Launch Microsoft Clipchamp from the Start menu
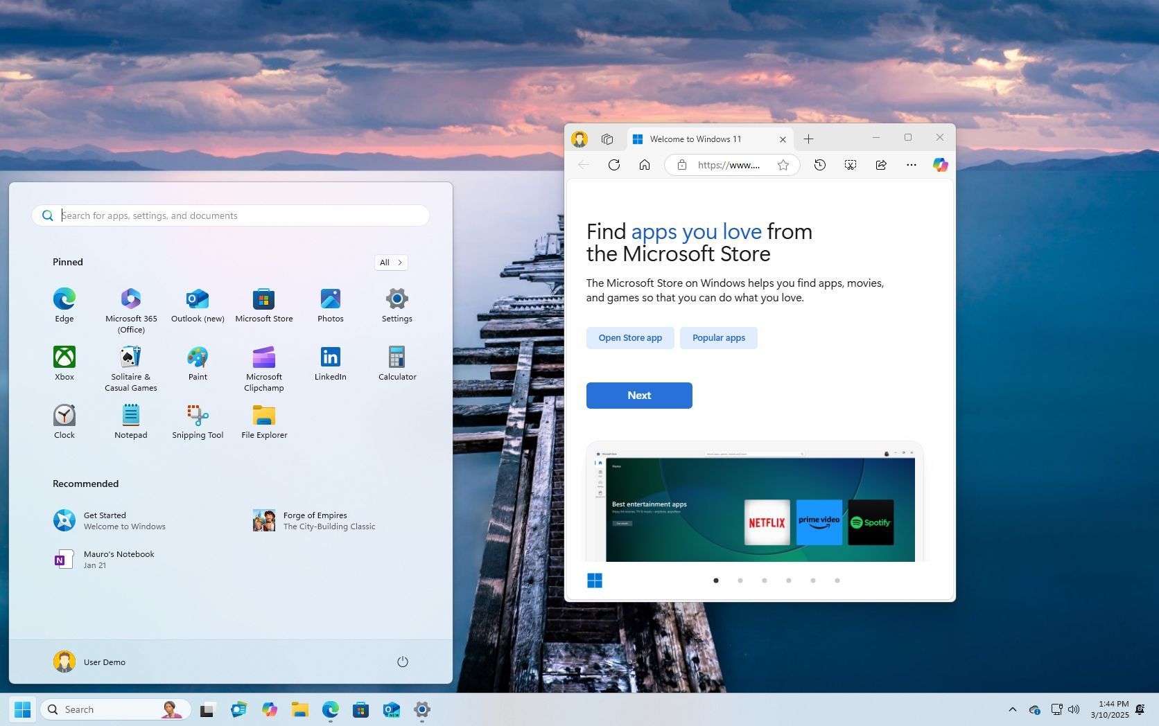The image size is (1159, 726). [x=263, y=364]
